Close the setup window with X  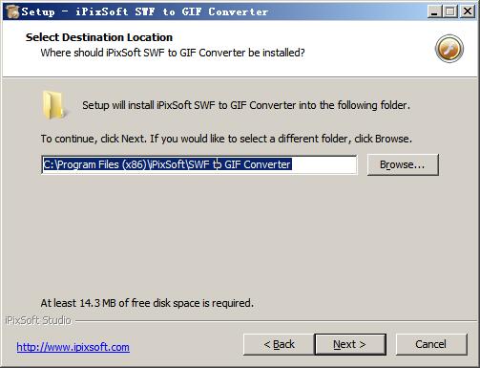(468, 11)
